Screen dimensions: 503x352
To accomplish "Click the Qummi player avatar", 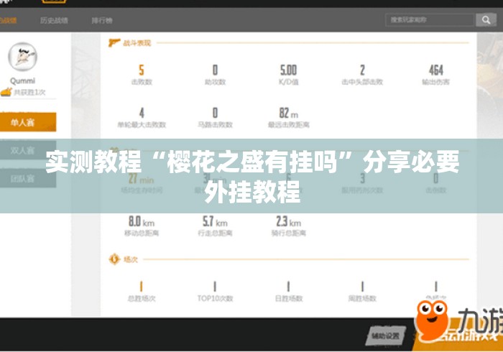I will click(x=22, y=57).
